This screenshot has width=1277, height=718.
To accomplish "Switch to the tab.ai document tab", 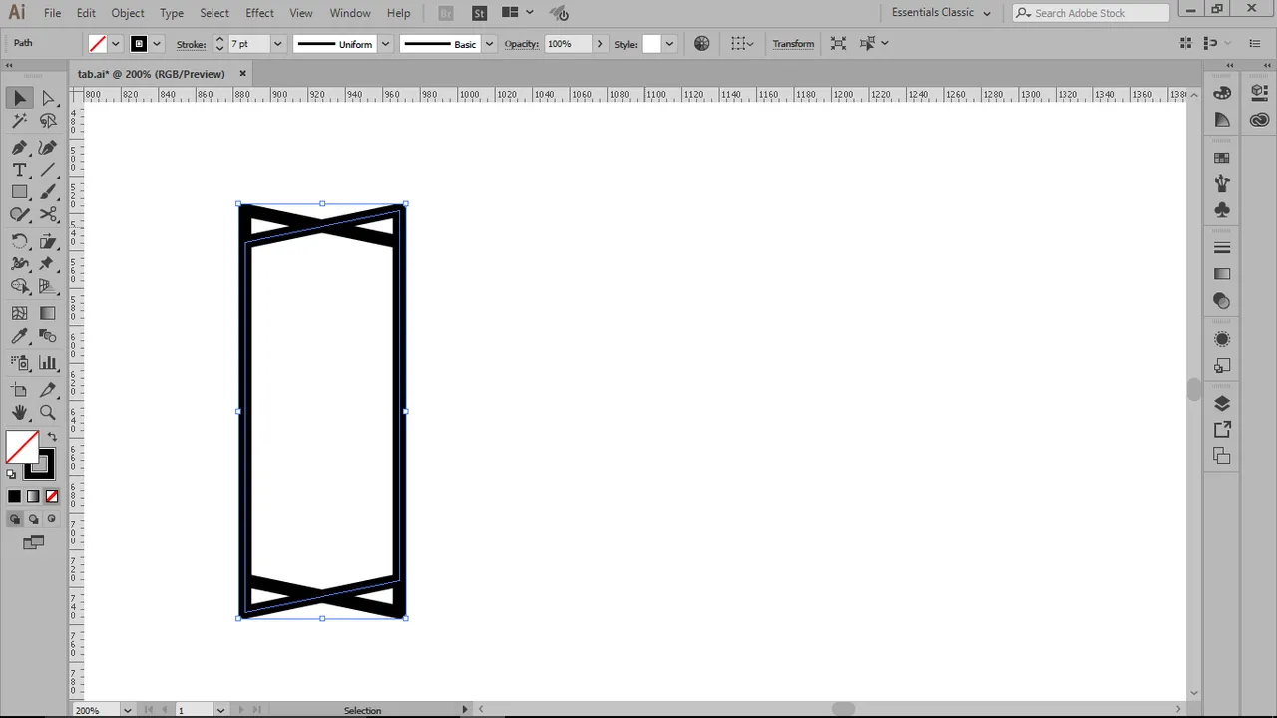I will (x=151, y=74).
